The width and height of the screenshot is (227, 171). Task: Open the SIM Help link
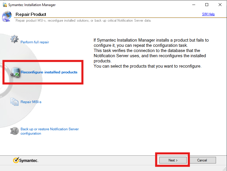[x=208, y=14]
